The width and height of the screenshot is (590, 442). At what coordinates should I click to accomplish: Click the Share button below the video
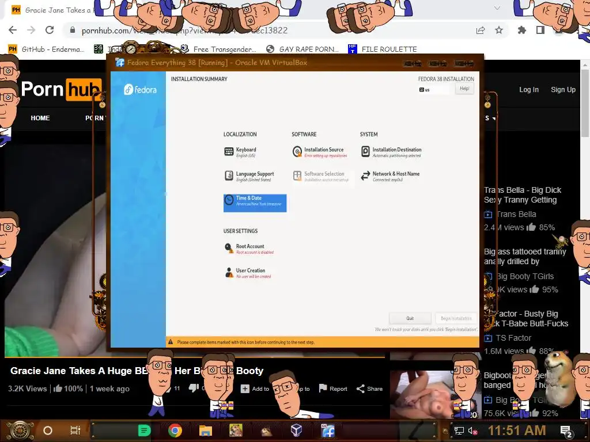(x=369, y=388)
